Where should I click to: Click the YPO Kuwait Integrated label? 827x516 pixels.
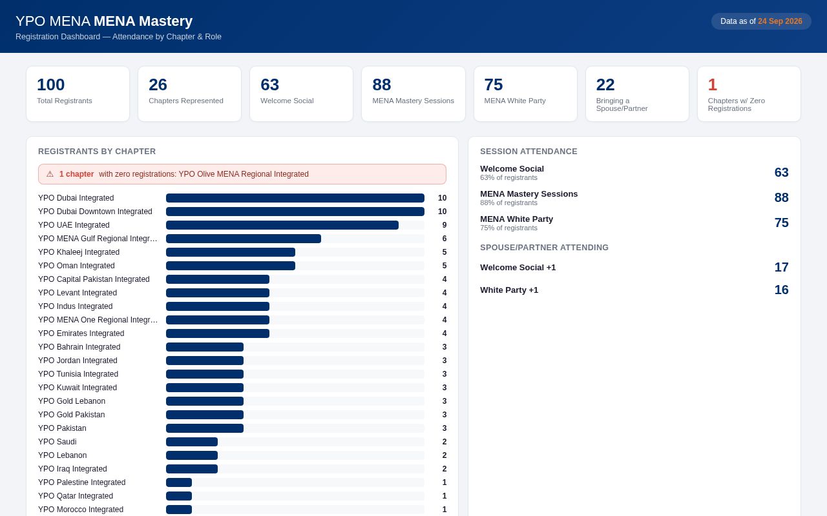coord(78,388)
